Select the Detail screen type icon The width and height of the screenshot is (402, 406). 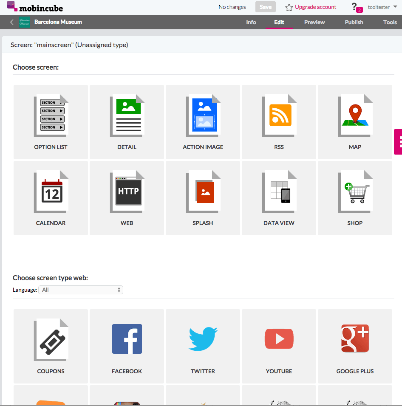pyautogui.click(x=127, y=116)
